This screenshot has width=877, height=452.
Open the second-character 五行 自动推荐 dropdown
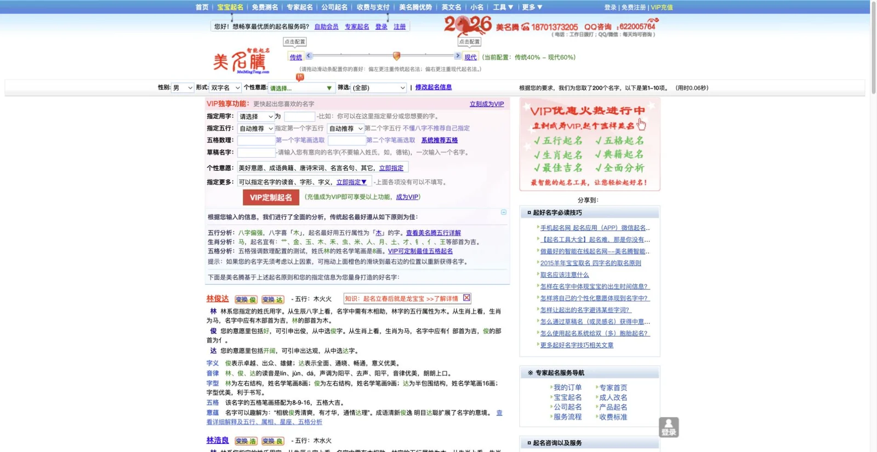pyautogui.click(x=345, y=129)
